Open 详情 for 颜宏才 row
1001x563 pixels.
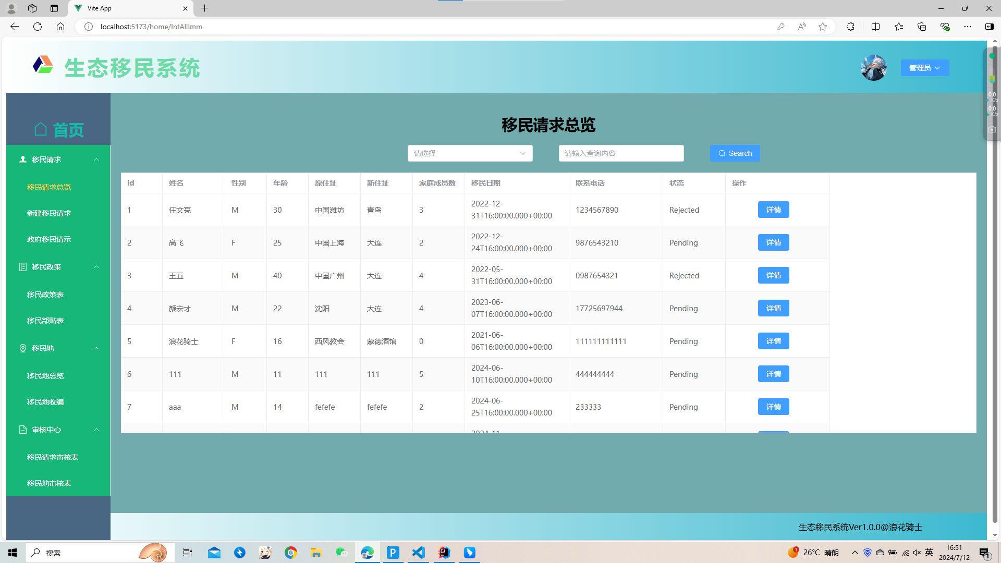coord(774,308)
